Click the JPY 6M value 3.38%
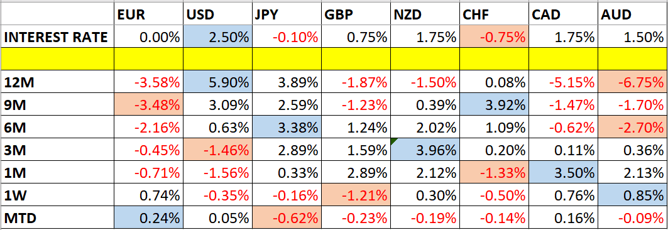668x230 pixels. pyautogui.click(x=287, y=127)
